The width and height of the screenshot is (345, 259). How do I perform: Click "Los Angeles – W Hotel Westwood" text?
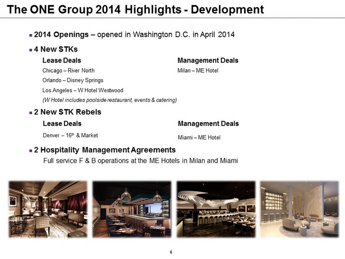tap(83, 90)
